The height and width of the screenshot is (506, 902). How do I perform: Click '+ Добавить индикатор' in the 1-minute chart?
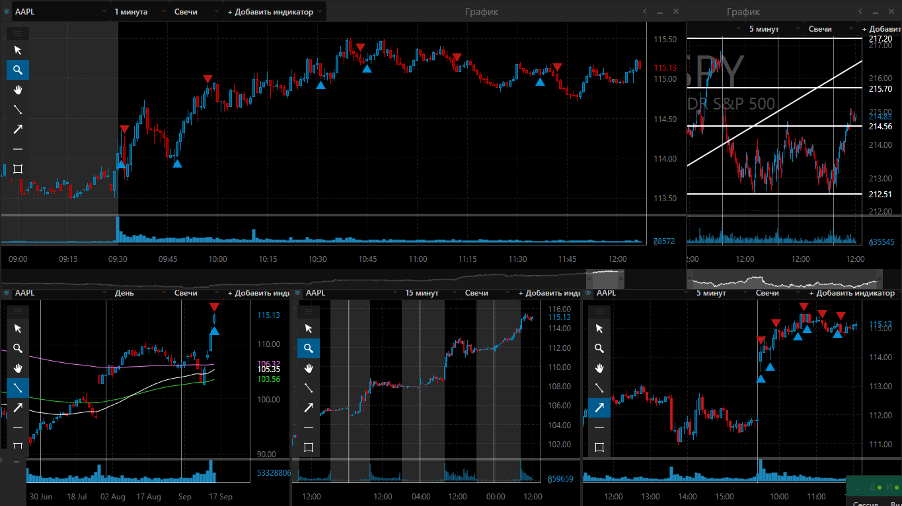click(275, 12)
